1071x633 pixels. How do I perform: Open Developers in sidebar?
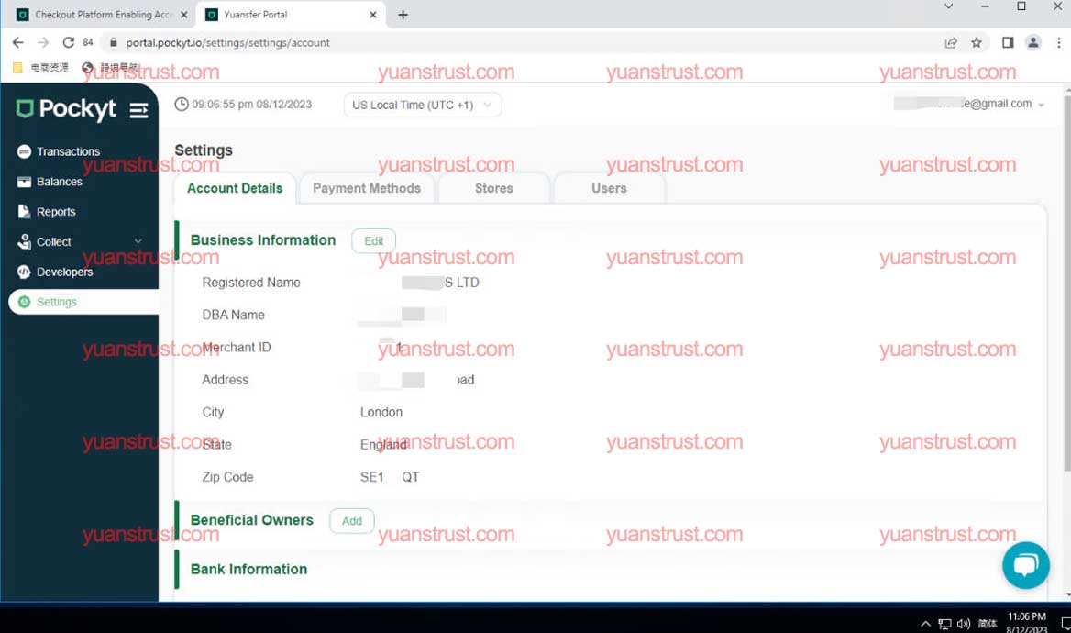(x=65, y=272)
